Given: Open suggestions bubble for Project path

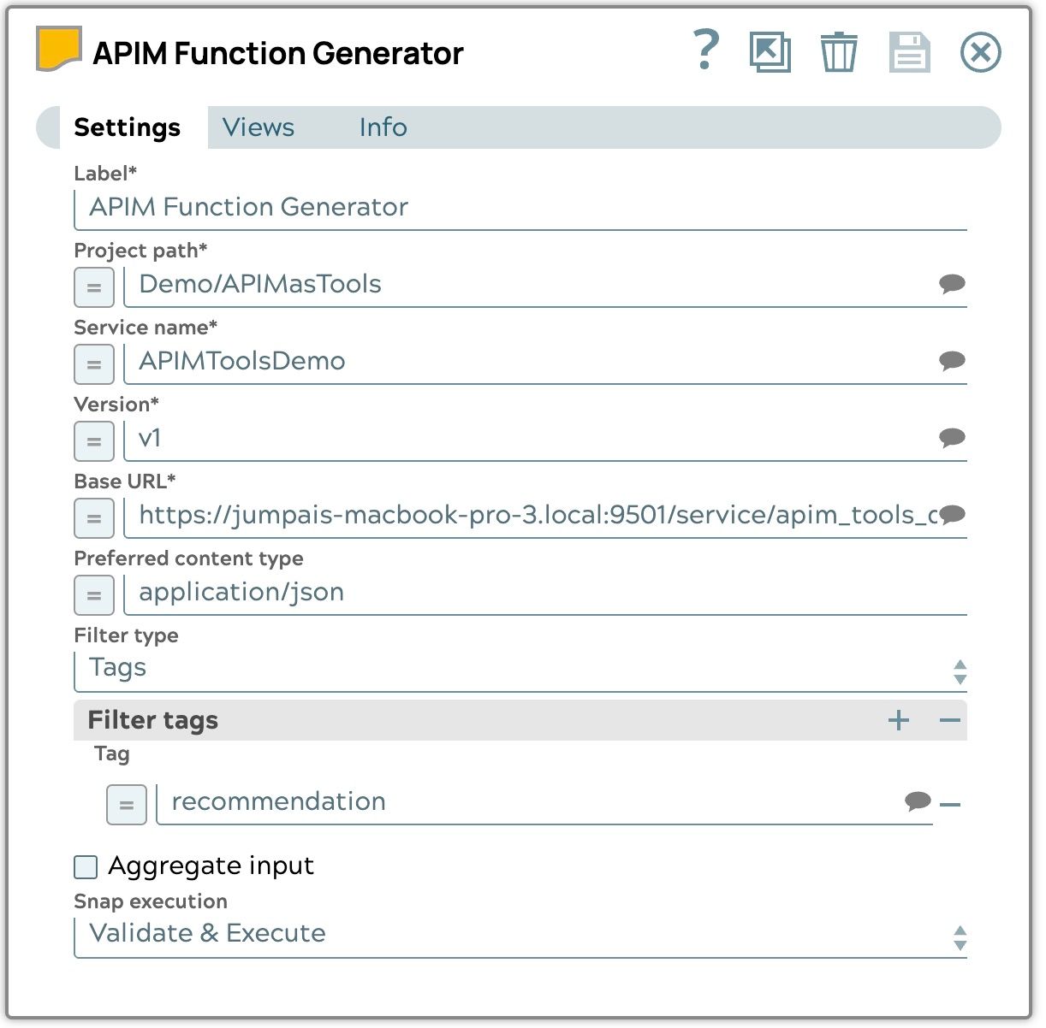Looking at the screenshot, I should pos(952,284).
